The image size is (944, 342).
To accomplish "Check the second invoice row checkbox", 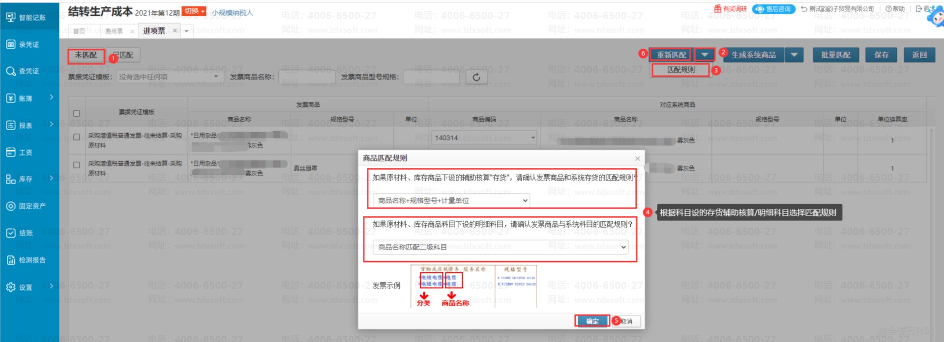I will pos(77,165).
